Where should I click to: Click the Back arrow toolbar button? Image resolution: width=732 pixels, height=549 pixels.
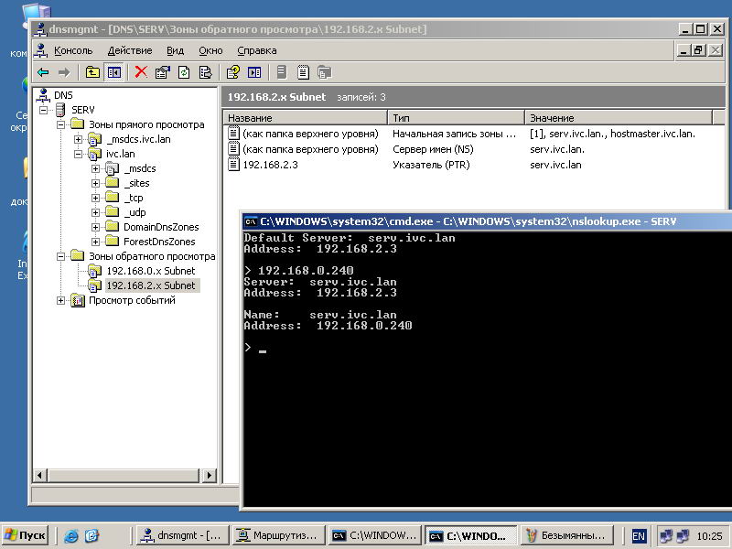tap(43, 72)
